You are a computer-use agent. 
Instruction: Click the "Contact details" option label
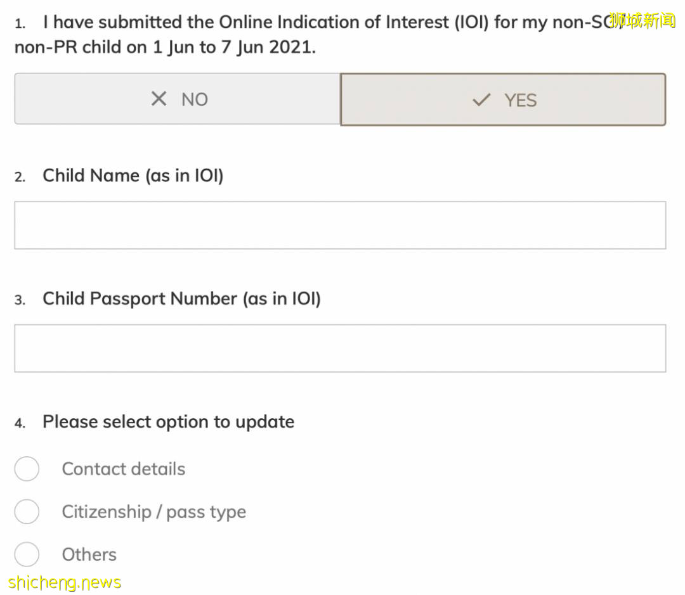tap(124, 469)
